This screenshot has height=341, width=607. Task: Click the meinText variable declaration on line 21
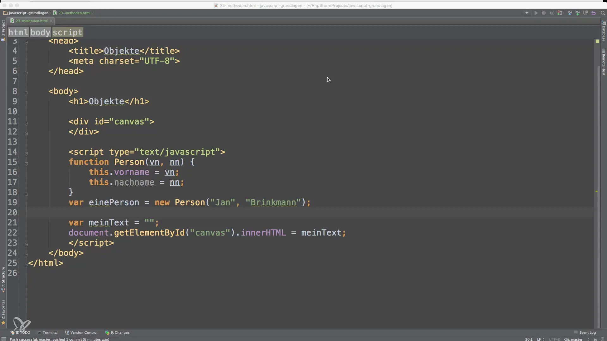(x=109, y=223)
